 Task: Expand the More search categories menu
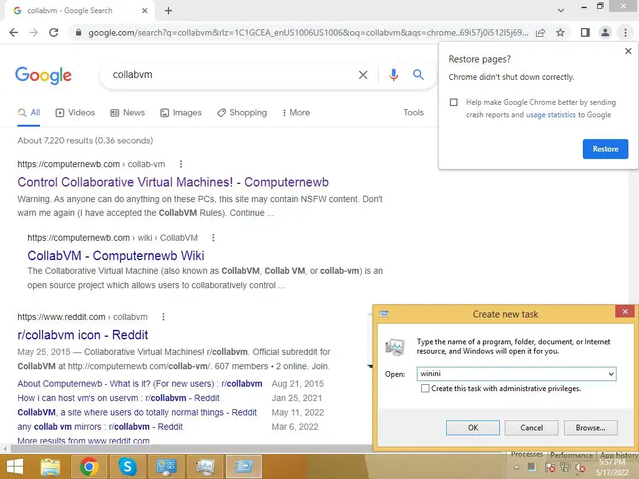tap(296, 113)
